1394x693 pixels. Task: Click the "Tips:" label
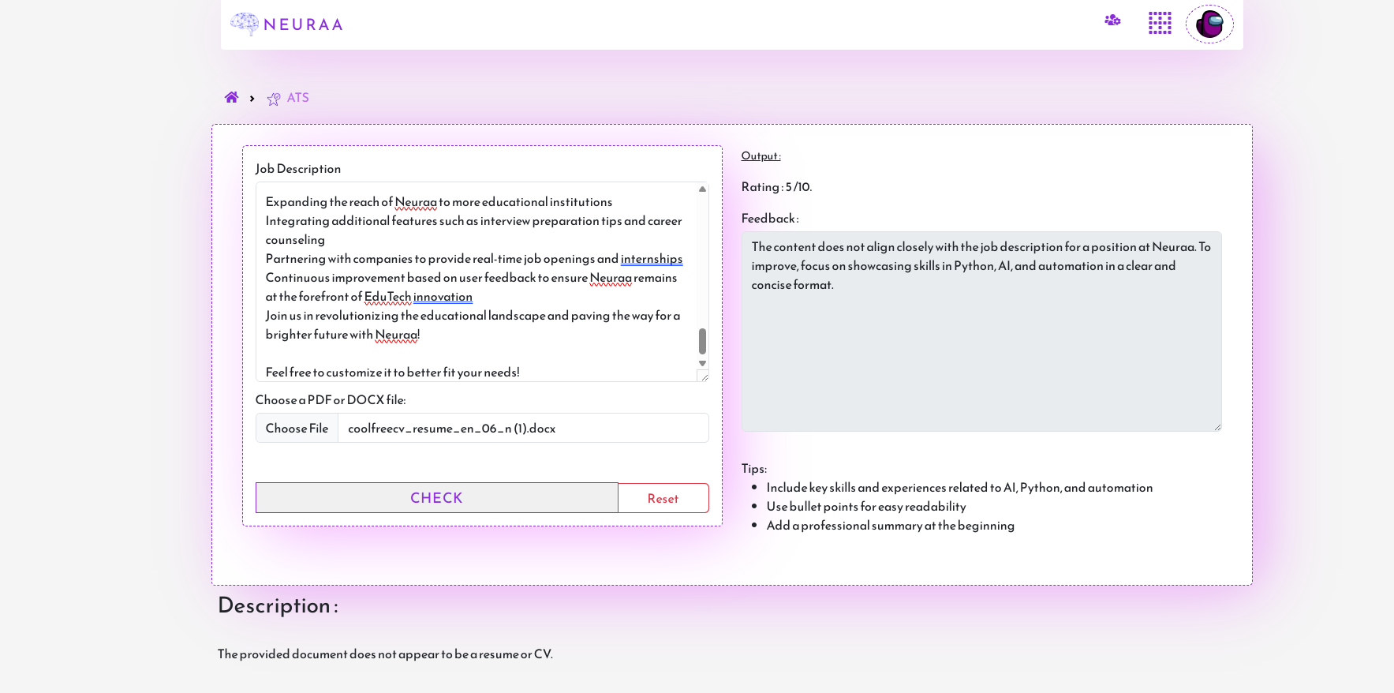coord(754,469)
